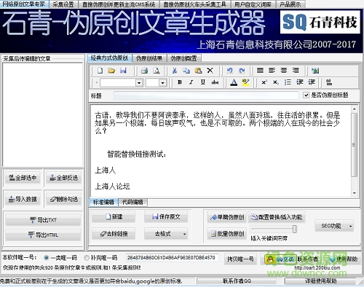Click 删除勾选 button

pyautogui.click(x=64, y=200)
